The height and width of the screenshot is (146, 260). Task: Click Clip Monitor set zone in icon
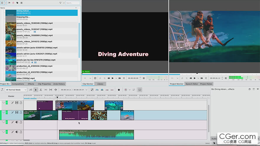pos(100,78)
